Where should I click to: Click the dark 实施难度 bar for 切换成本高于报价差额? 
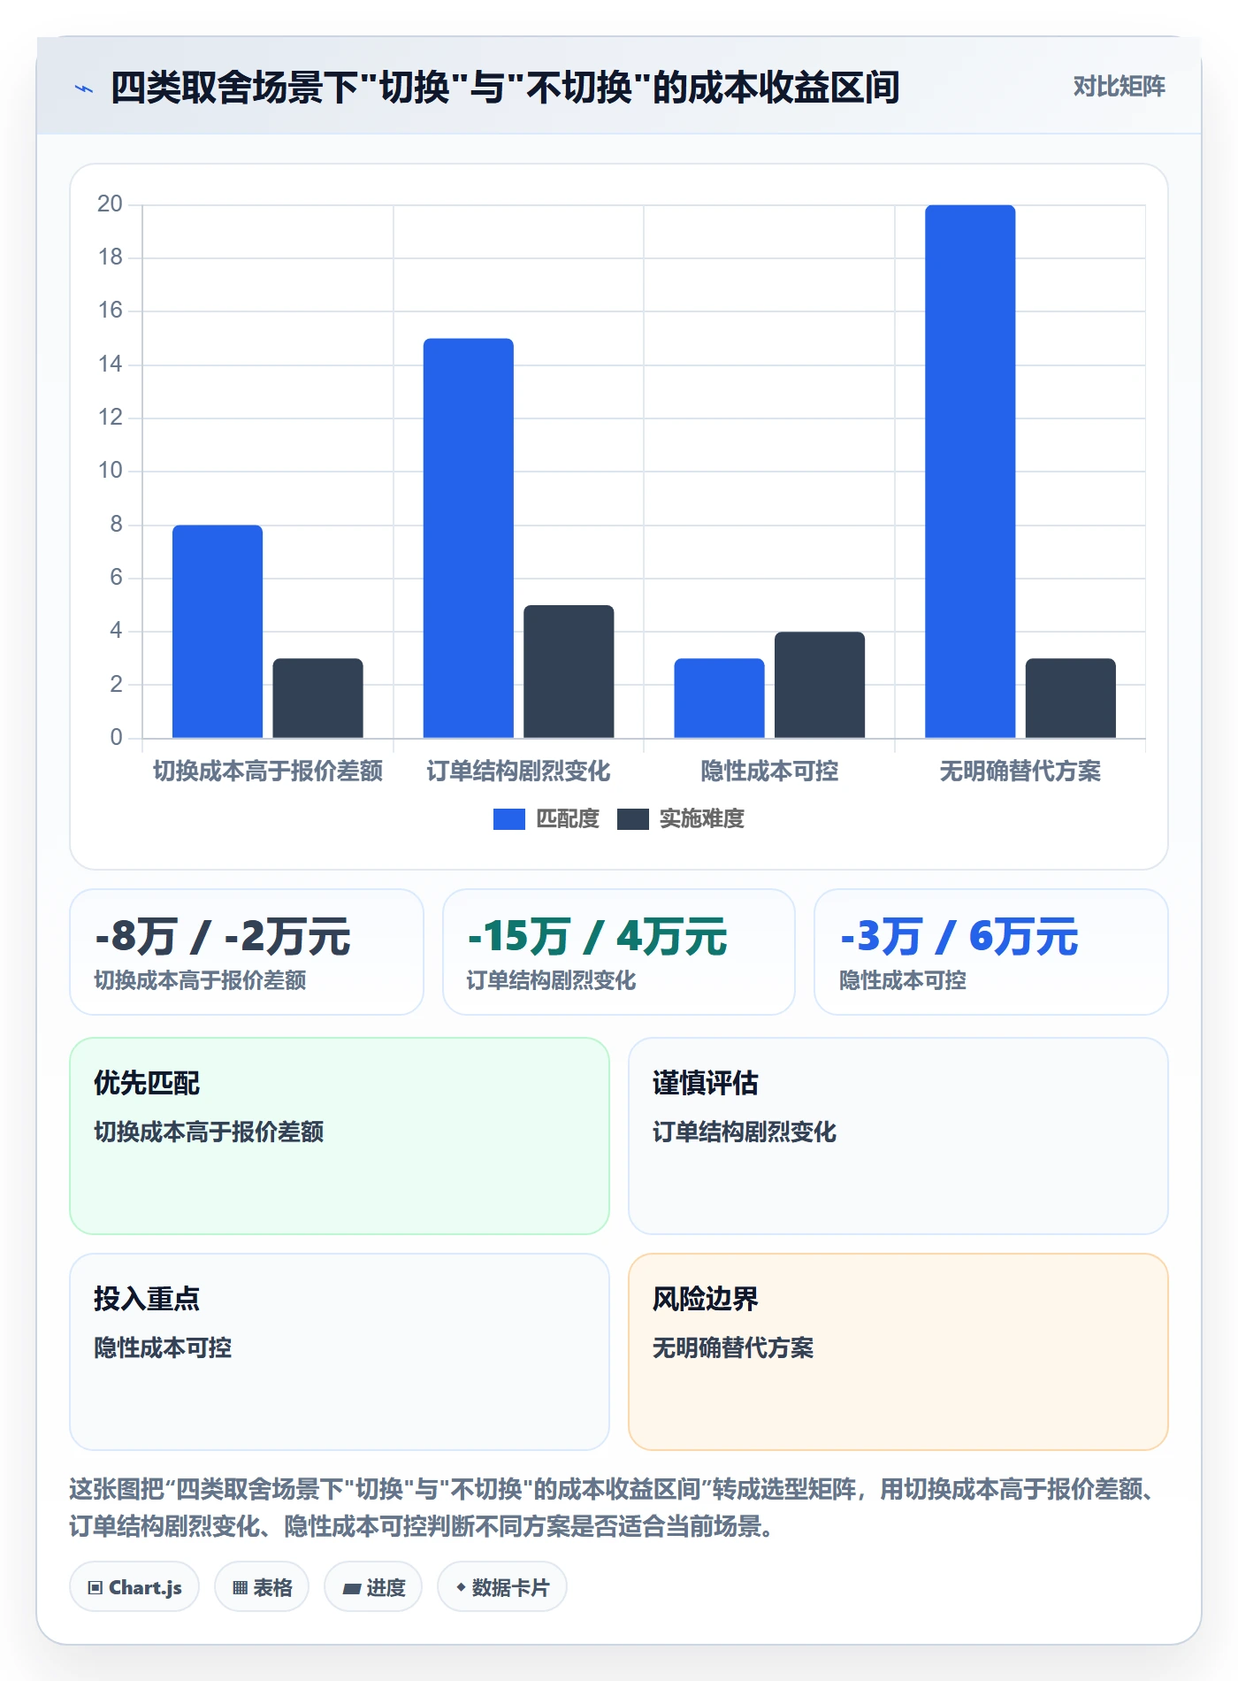[x=317, y=698]
